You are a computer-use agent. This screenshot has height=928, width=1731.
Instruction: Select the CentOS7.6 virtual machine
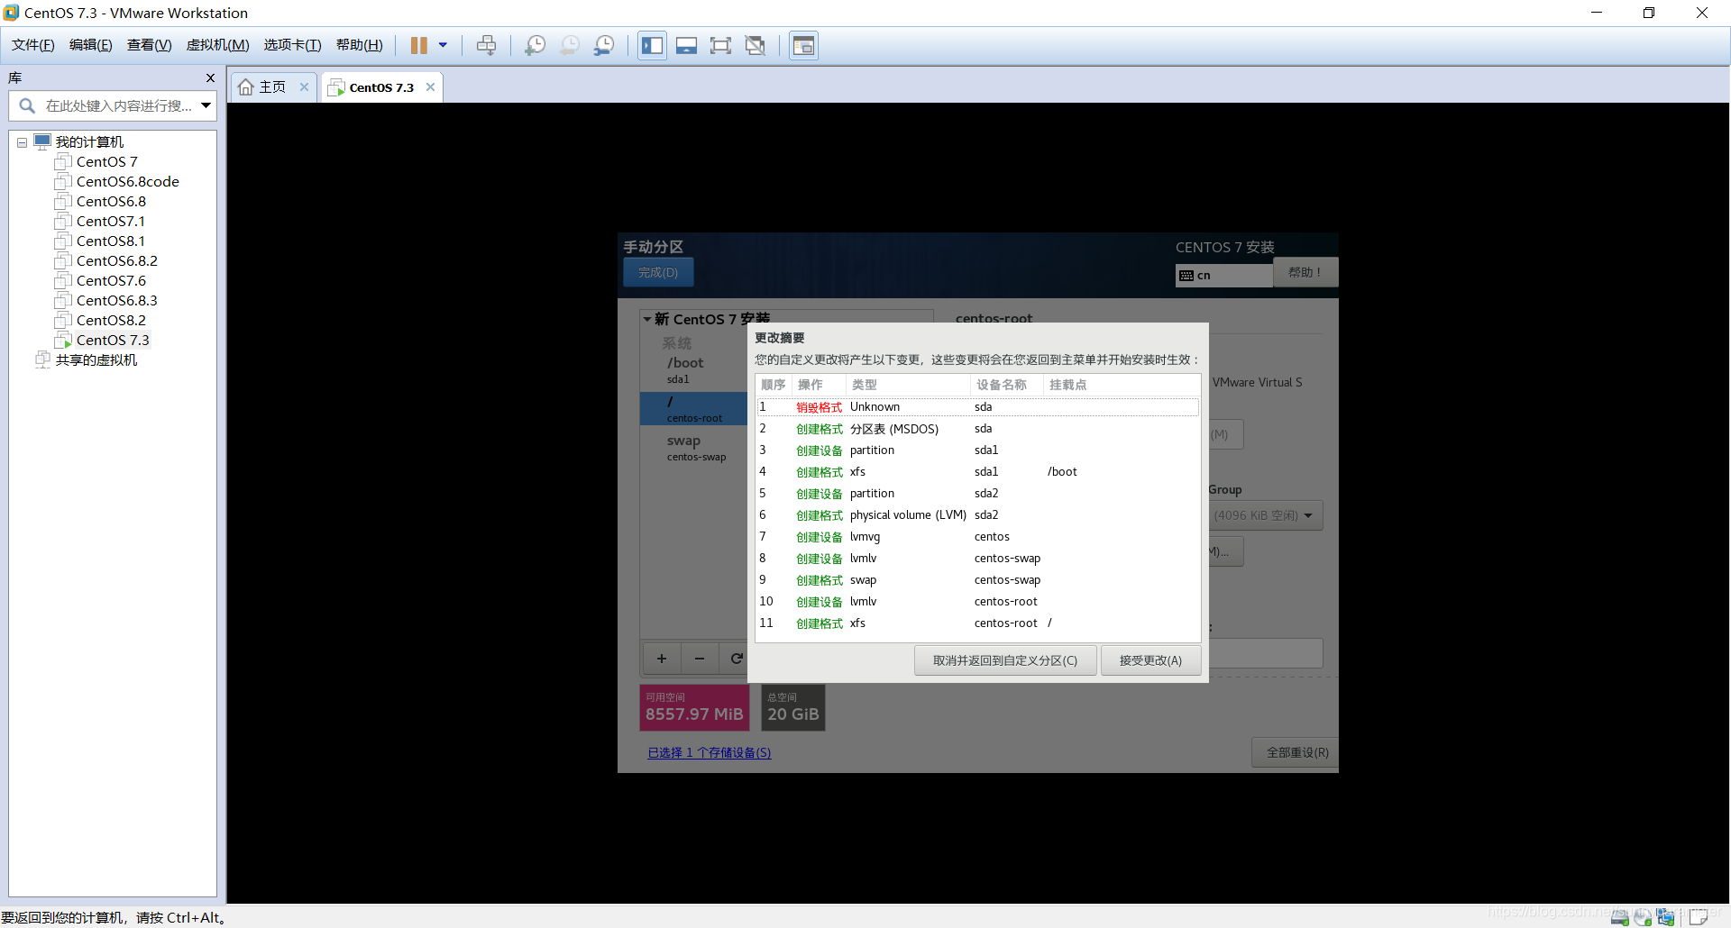[x=111, y=281]
